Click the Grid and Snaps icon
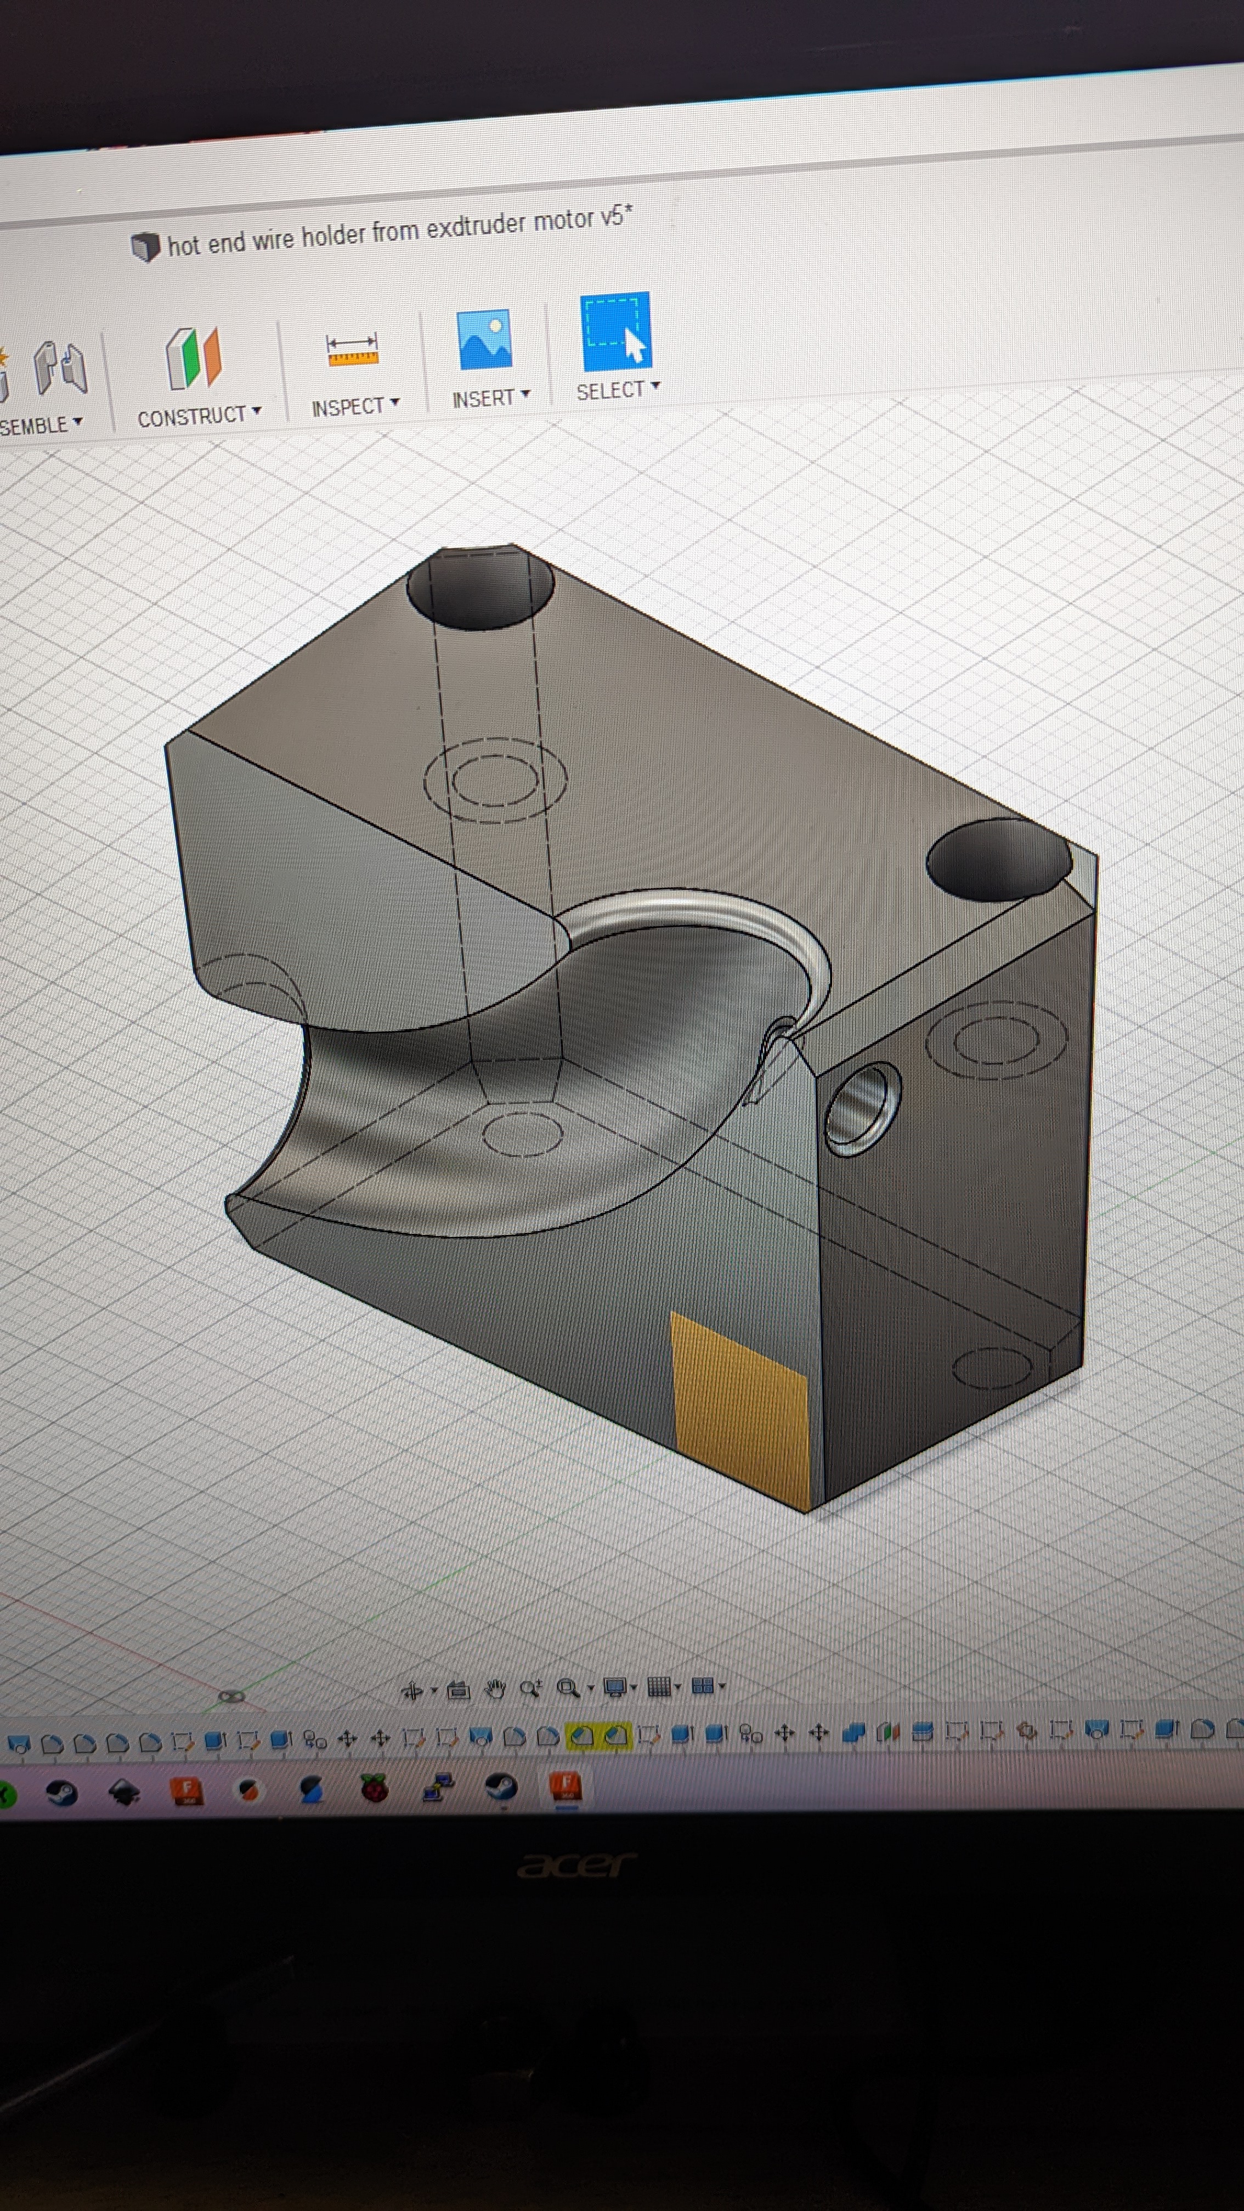 point(659,1686)
